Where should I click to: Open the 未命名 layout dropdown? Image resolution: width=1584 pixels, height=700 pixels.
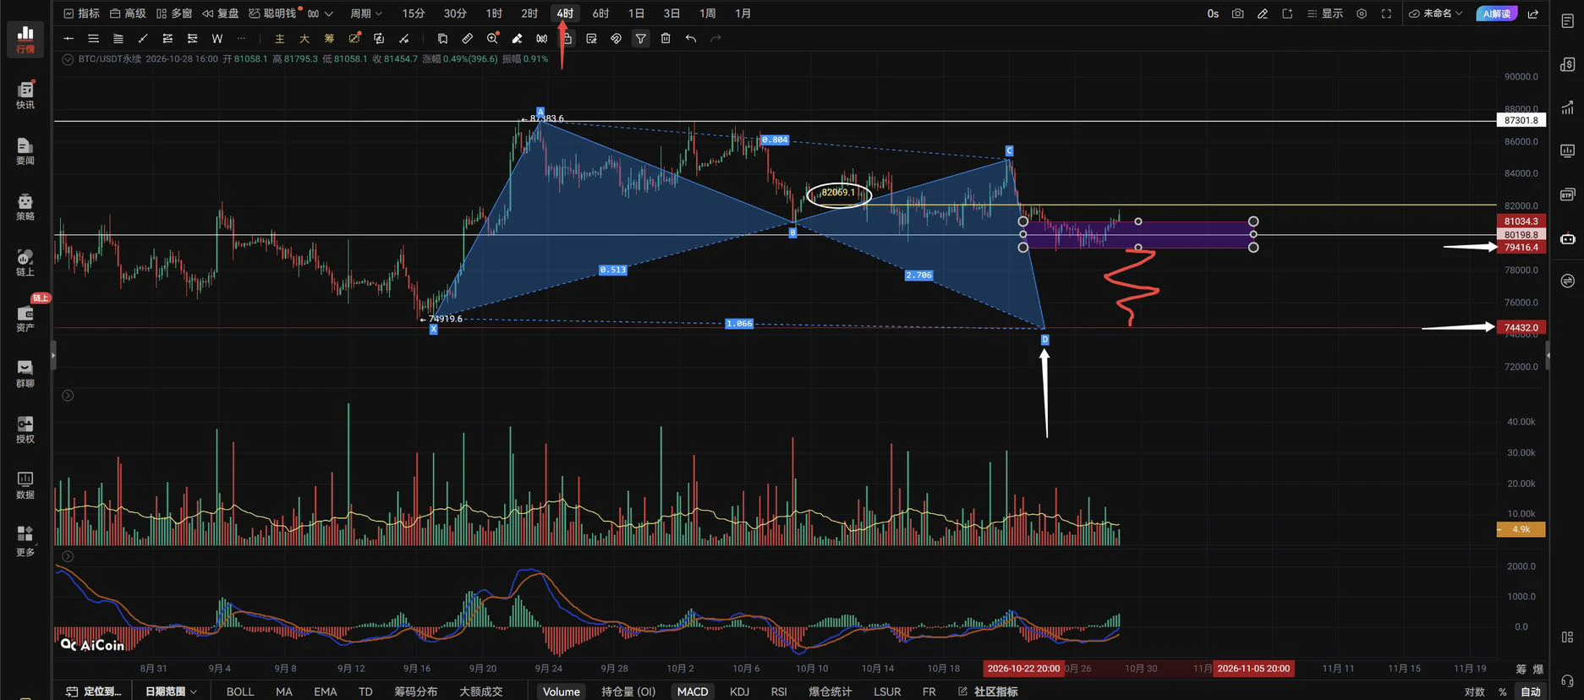pyautogui.click(x=1435, y=14)
